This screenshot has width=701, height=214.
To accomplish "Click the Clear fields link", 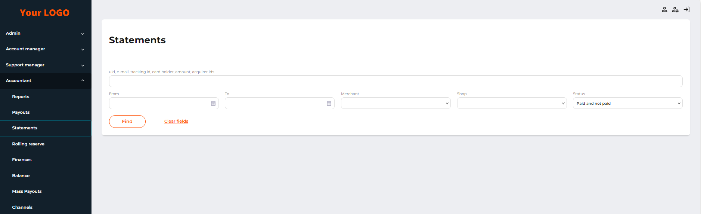I will pos(176,122).
